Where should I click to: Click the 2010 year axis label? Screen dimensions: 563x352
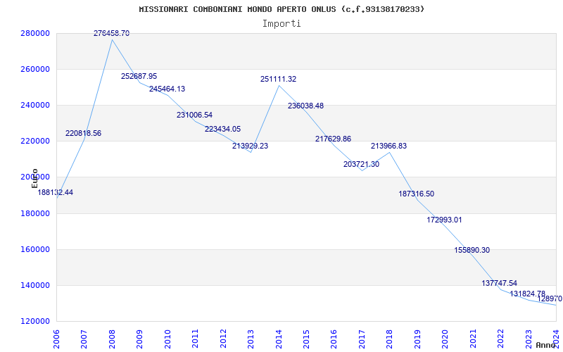(167, 338)
